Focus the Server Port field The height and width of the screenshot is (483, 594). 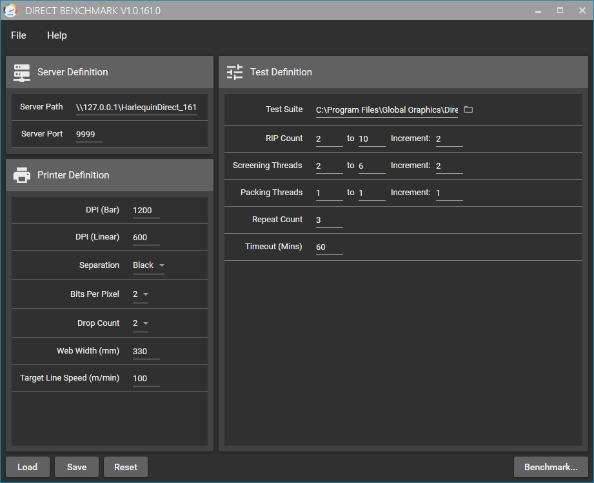tap(89, 134)
